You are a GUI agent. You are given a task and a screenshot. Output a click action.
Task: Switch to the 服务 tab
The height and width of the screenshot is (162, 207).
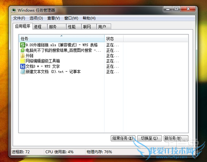(x=57, y=27)
